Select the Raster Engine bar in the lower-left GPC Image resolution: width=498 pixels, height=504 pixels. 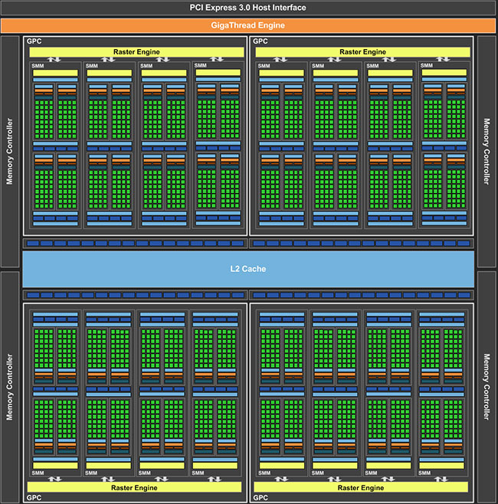coord(134,487)
